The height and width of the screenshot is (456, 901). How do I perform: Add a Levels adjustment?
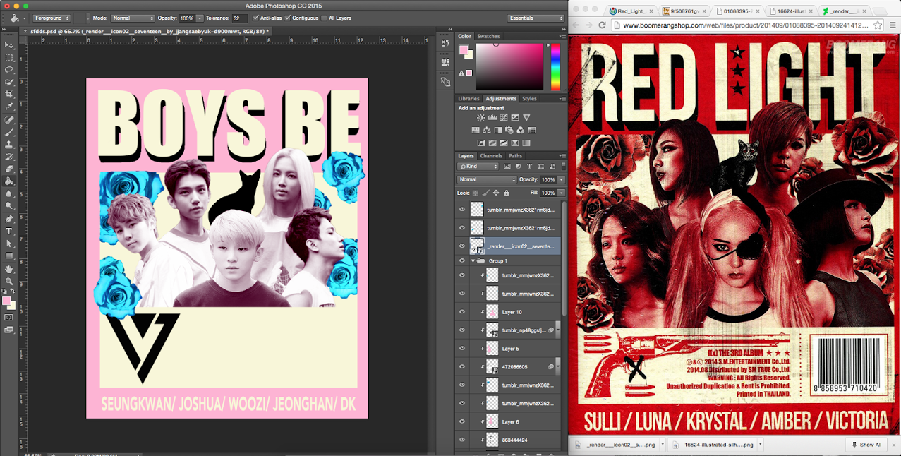(492, 117)
